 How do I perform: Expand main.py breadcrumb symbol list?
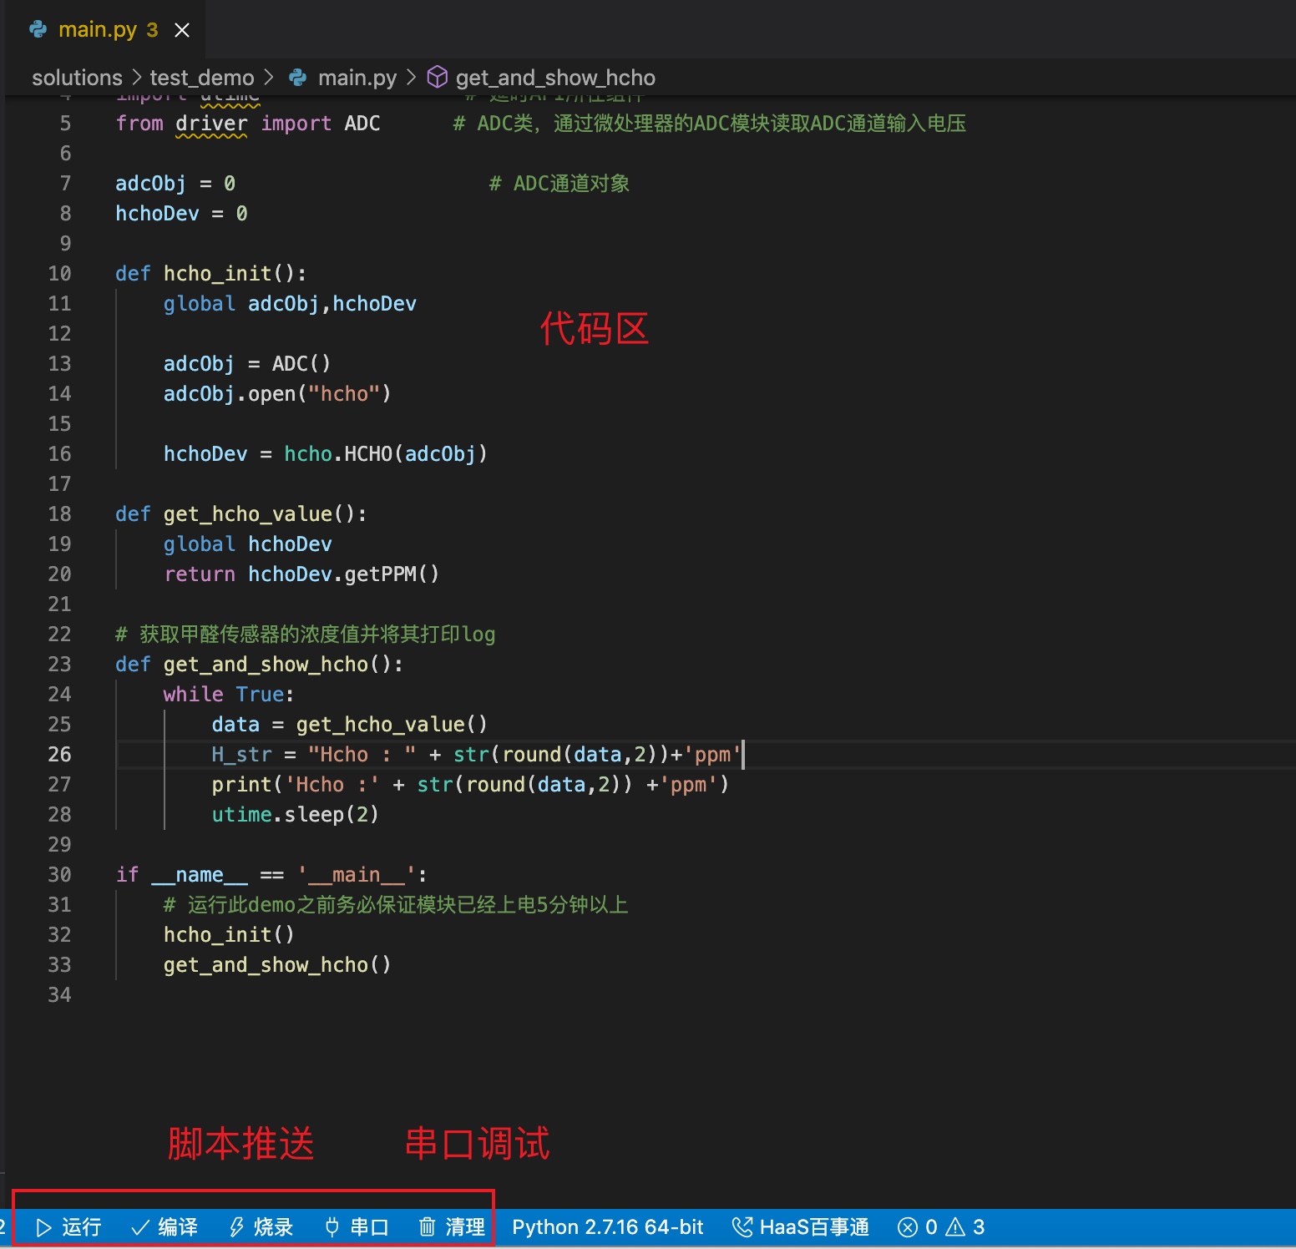click(x=357, y=77)
